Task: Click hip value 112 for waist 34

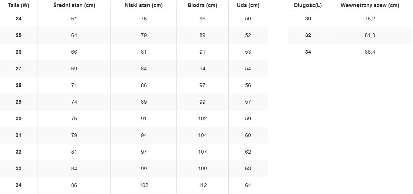Action: click(x=202, y=185)
